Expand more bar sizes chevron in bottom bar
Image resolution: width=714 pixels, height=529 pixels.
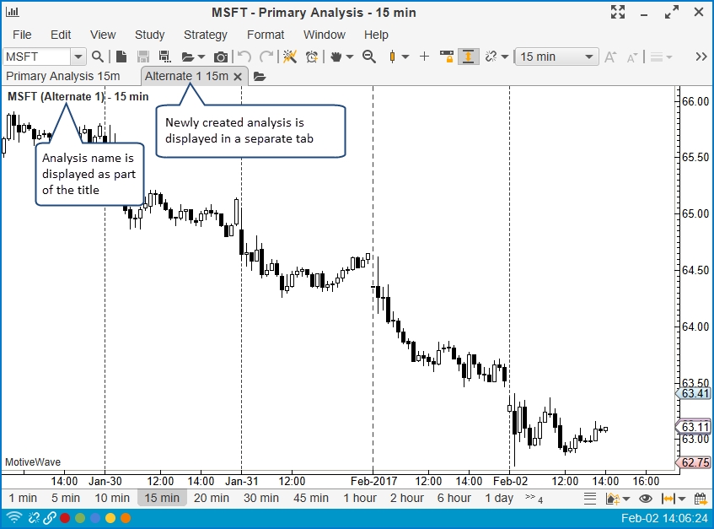click(534, 499)
